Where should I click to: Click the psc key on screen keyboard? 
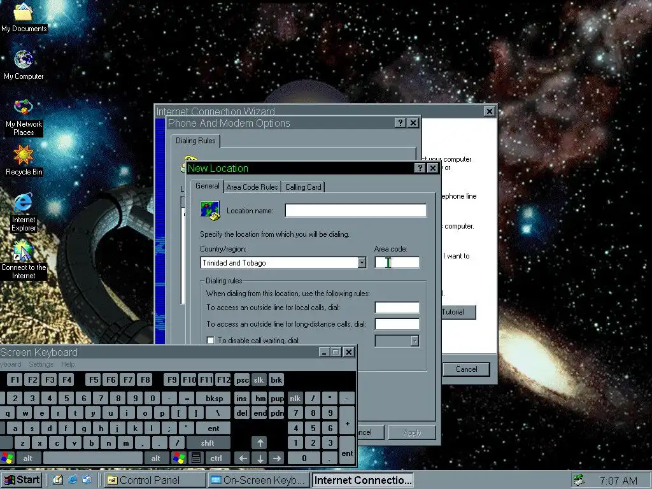242,380
